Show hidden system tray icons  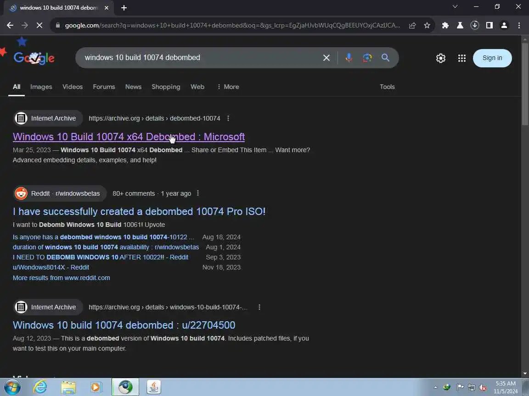[x=435, y=387]
